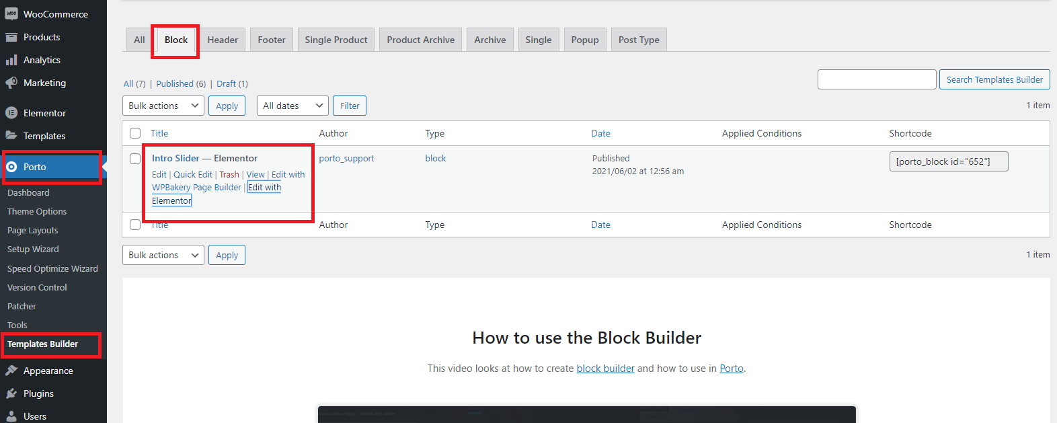
Task: Toggle the select-all checkbox in table header
Action: pyautogui.click(x=135, y=133)
